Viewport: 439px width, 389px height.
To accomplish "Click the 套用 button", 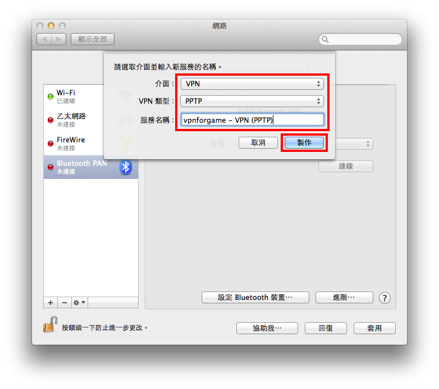I will [374, 328].
